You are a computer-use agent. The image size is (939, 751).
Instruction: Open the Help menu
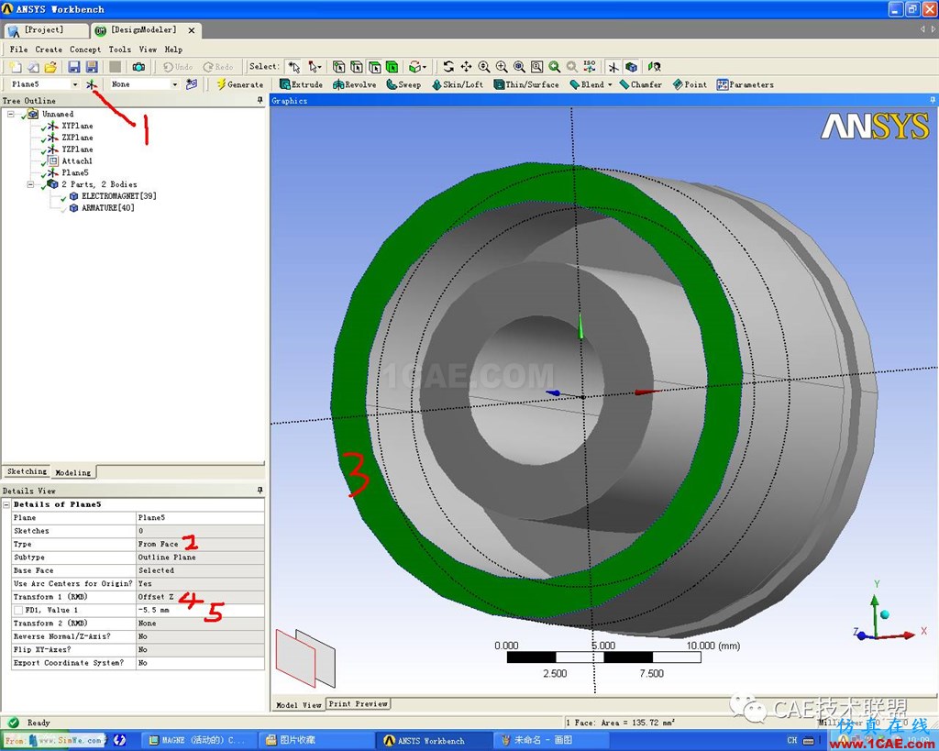coord(173,50)
